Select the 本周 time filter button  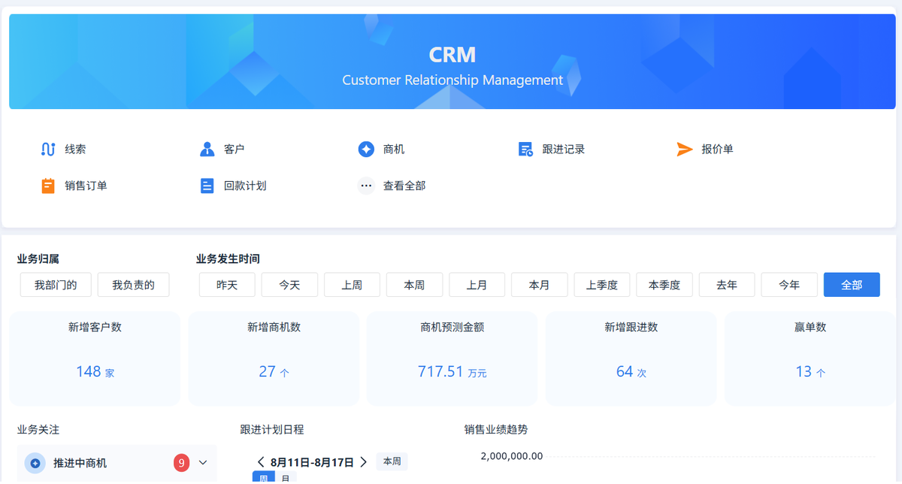pos(414,285)
